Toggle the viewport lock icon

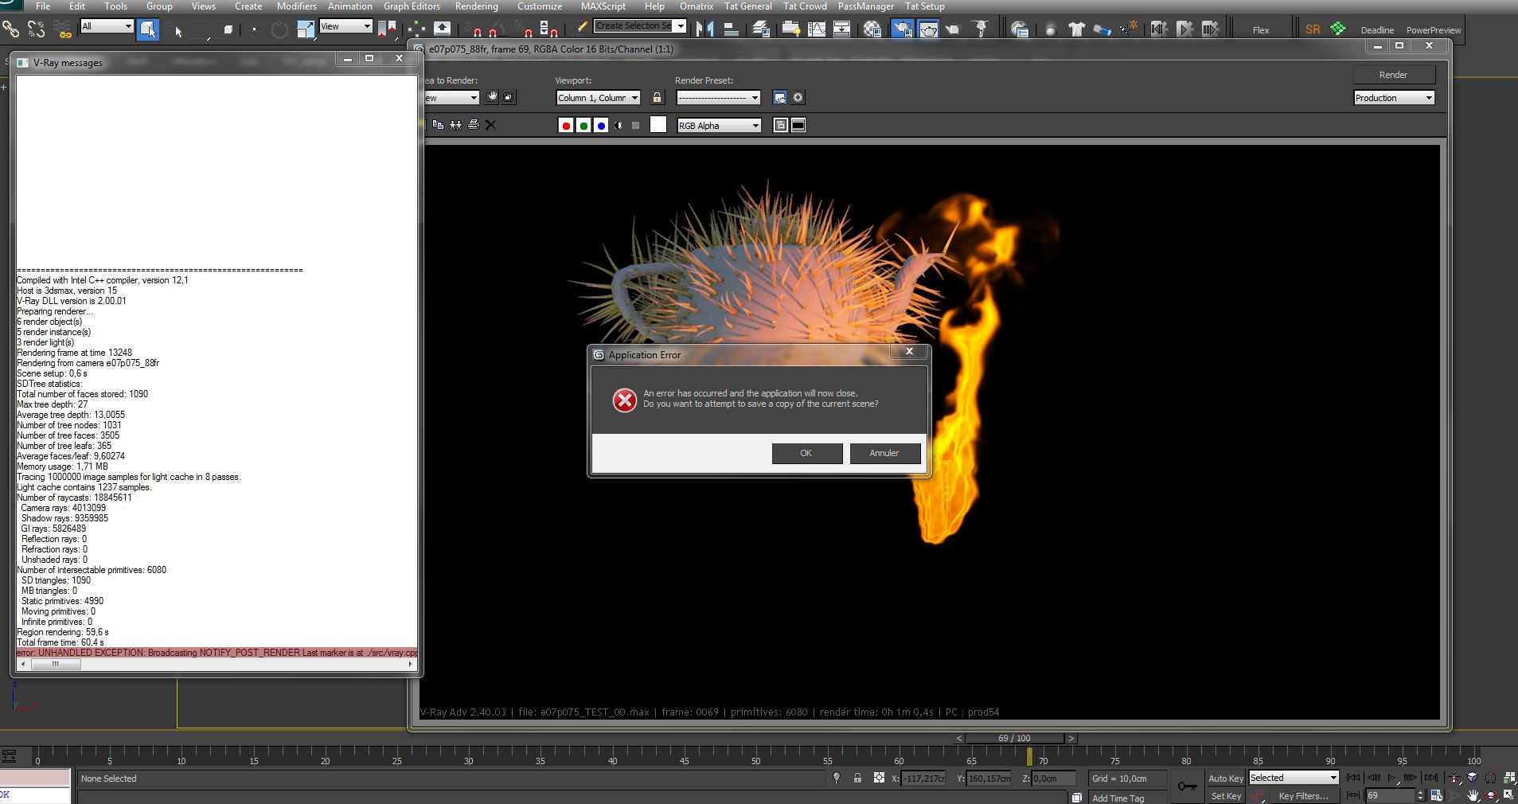(x=657, y=97)
